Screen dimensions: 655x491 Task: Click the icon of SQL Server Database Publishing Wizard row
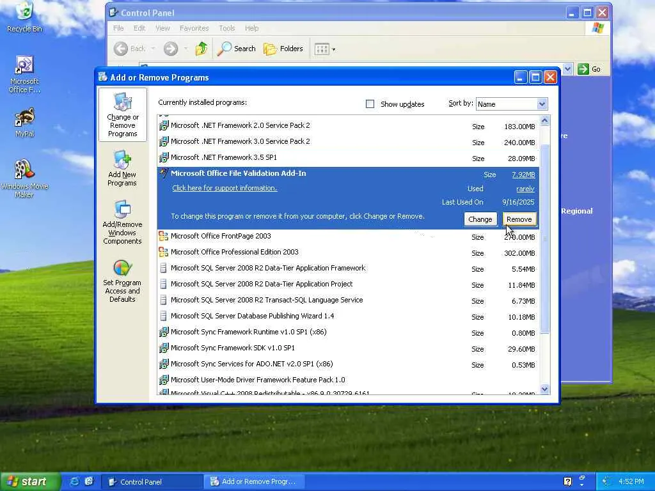pyautogui.click(x=163, y=316)
